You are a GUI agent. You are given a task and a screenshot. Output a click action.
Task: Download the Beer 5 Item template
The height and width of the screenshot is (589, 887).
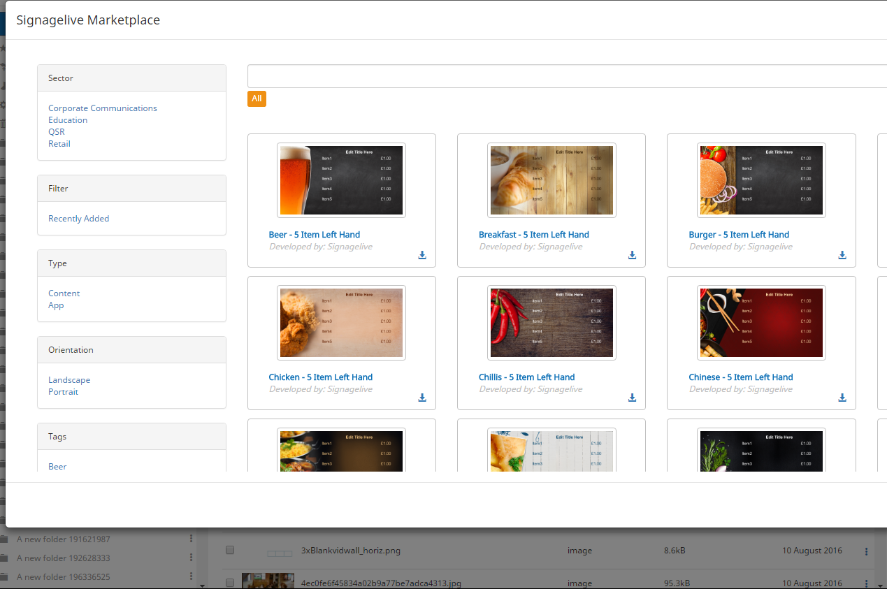click(x=422, y=255)
